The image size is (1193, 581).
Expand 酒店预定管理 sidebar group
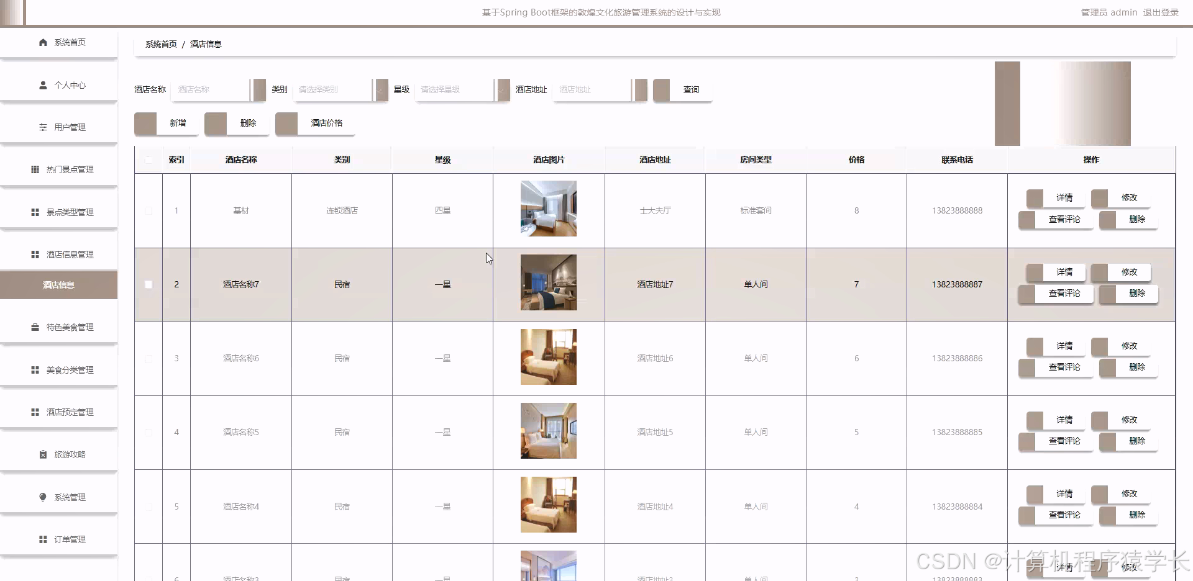58,412
